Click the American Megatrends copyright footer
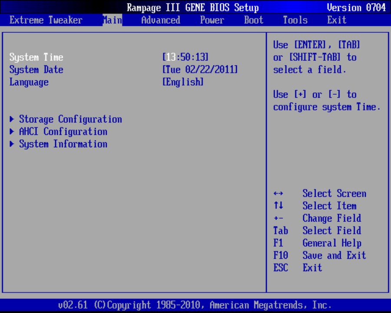Screen dimensions: 391x313 pos(195,305)
